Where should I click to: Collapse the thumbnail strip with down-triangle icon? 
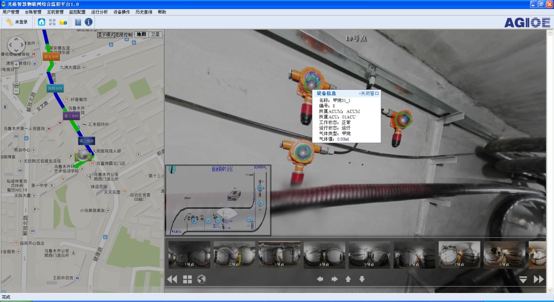(523, 279)
